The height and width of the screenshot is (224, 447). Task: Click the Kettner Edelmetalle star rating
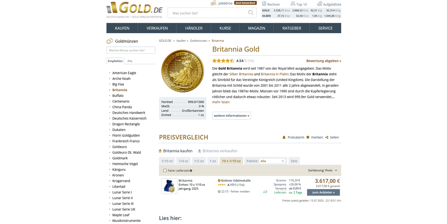click(x=222, y=185)
